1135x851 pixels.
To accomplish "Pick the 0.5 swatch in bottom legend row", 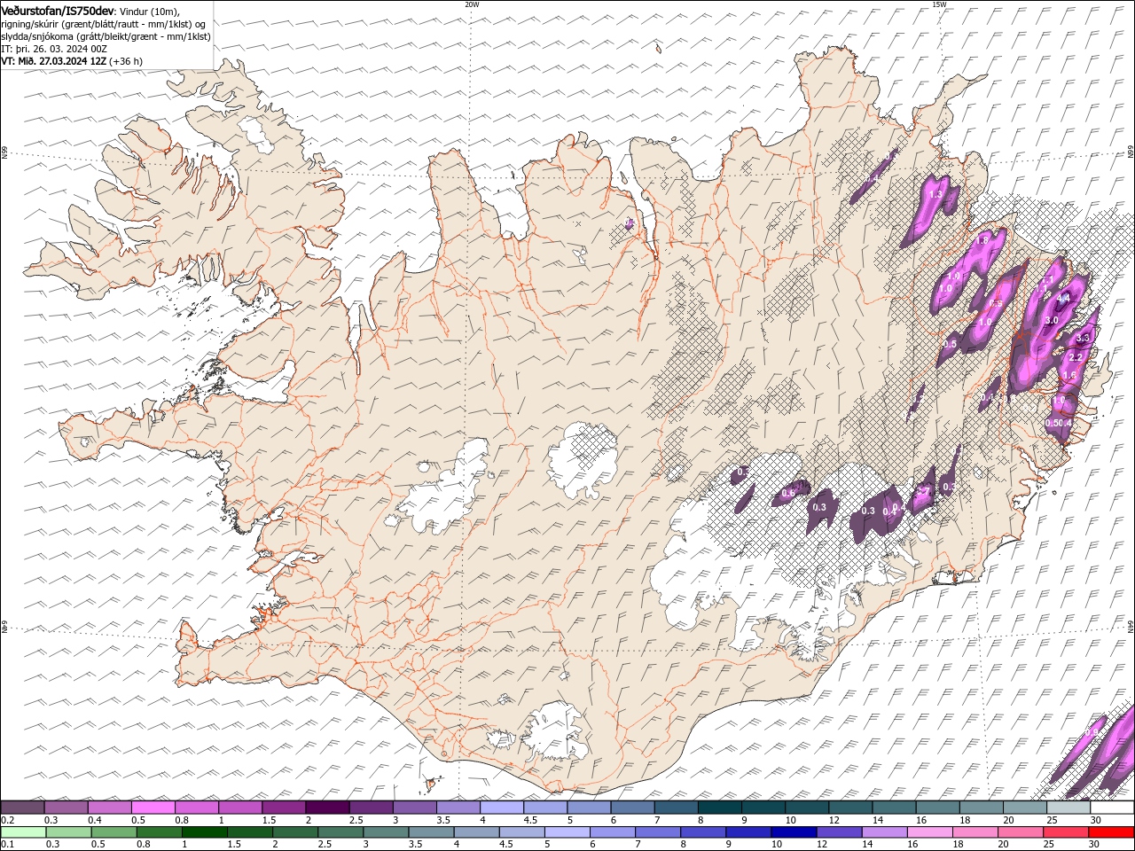I will click(113, 832).
